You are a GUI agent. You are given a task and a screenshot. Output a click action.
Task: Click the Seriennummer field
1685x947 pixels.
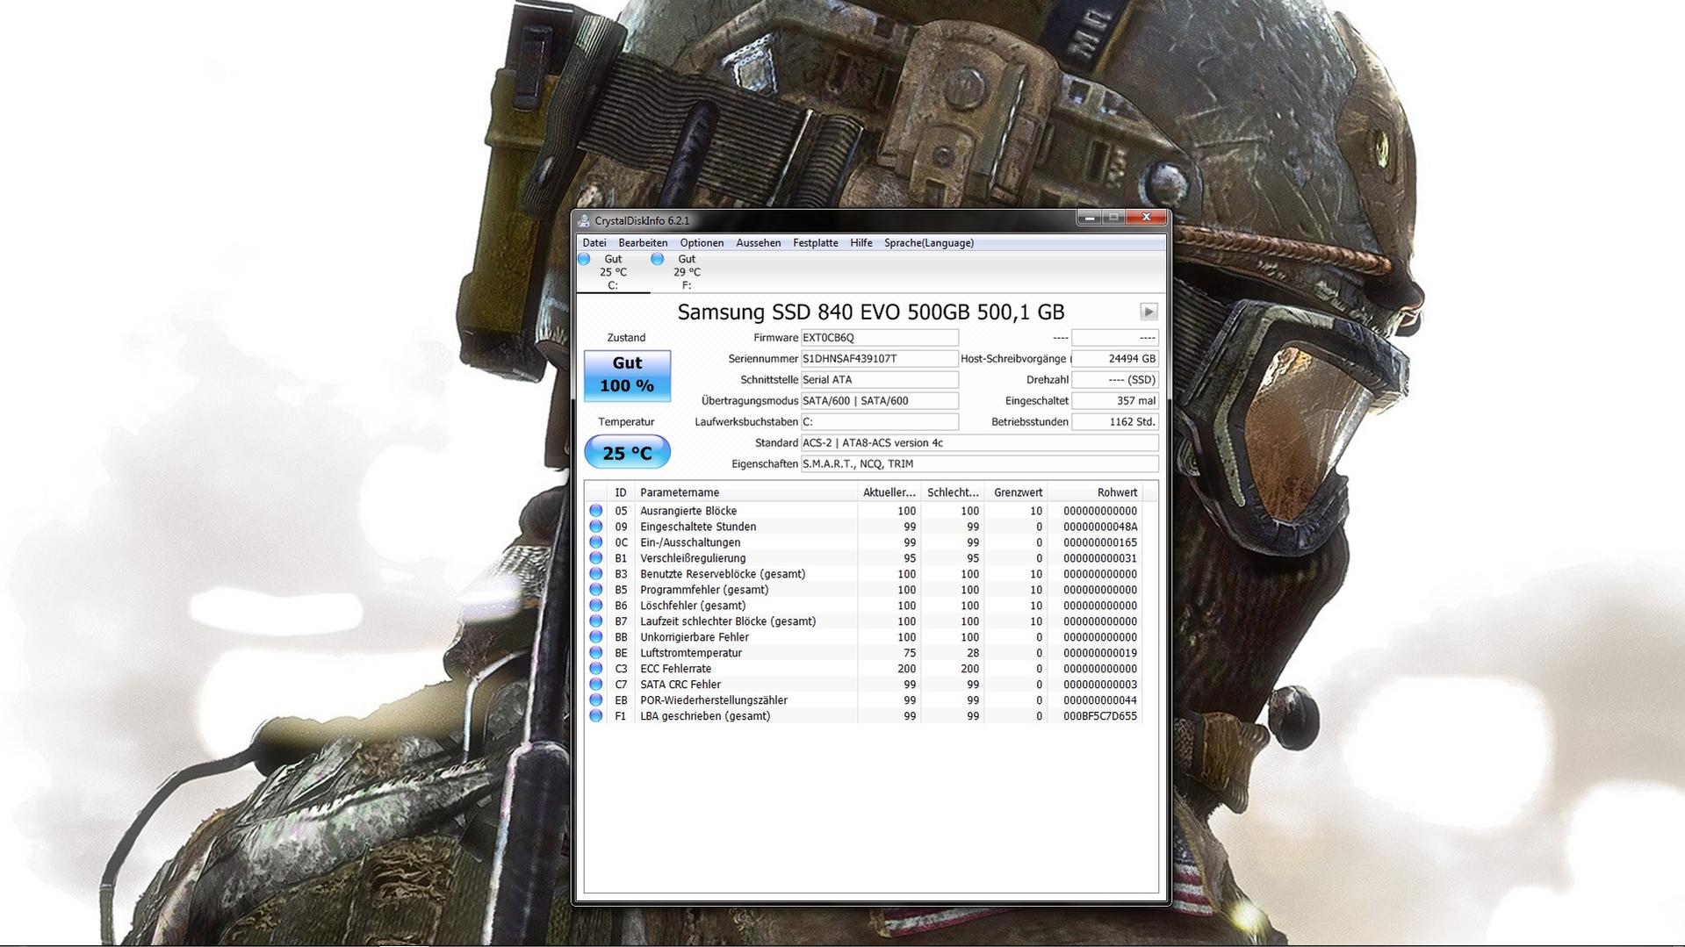(x=880, y=359)
